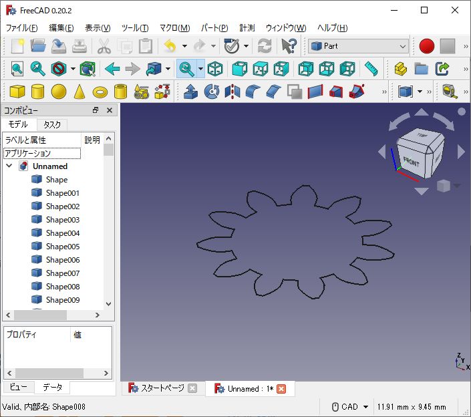
Task: Rotate view left with cube arrow
Action: (x=381, y=152)
